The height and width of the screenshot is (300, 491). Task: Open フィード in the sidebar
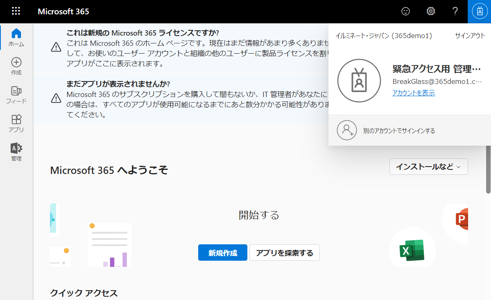tap(16, 95)
